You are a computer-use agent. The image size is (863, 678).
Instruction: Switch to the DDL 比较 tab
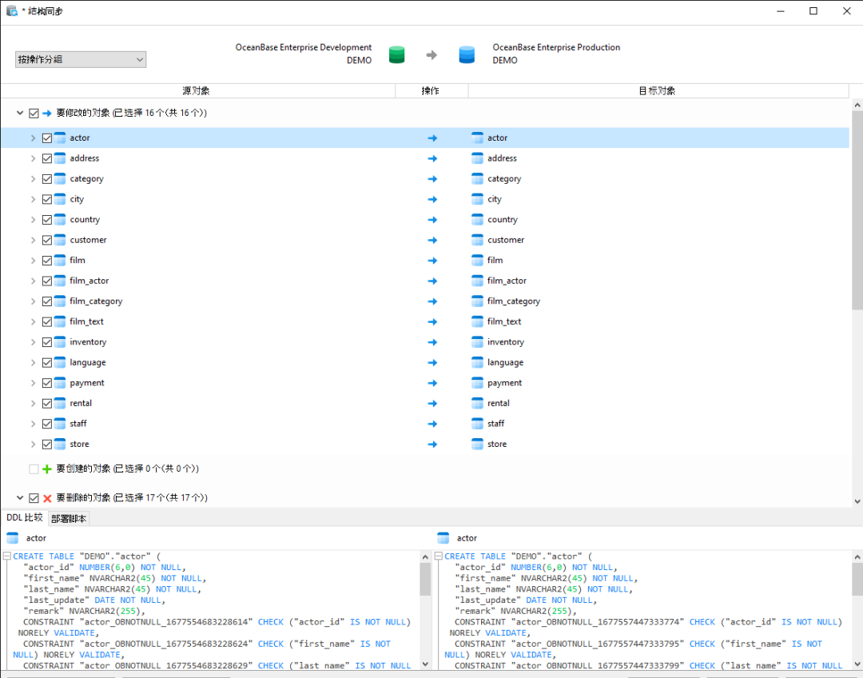click(x=24, y=518)
